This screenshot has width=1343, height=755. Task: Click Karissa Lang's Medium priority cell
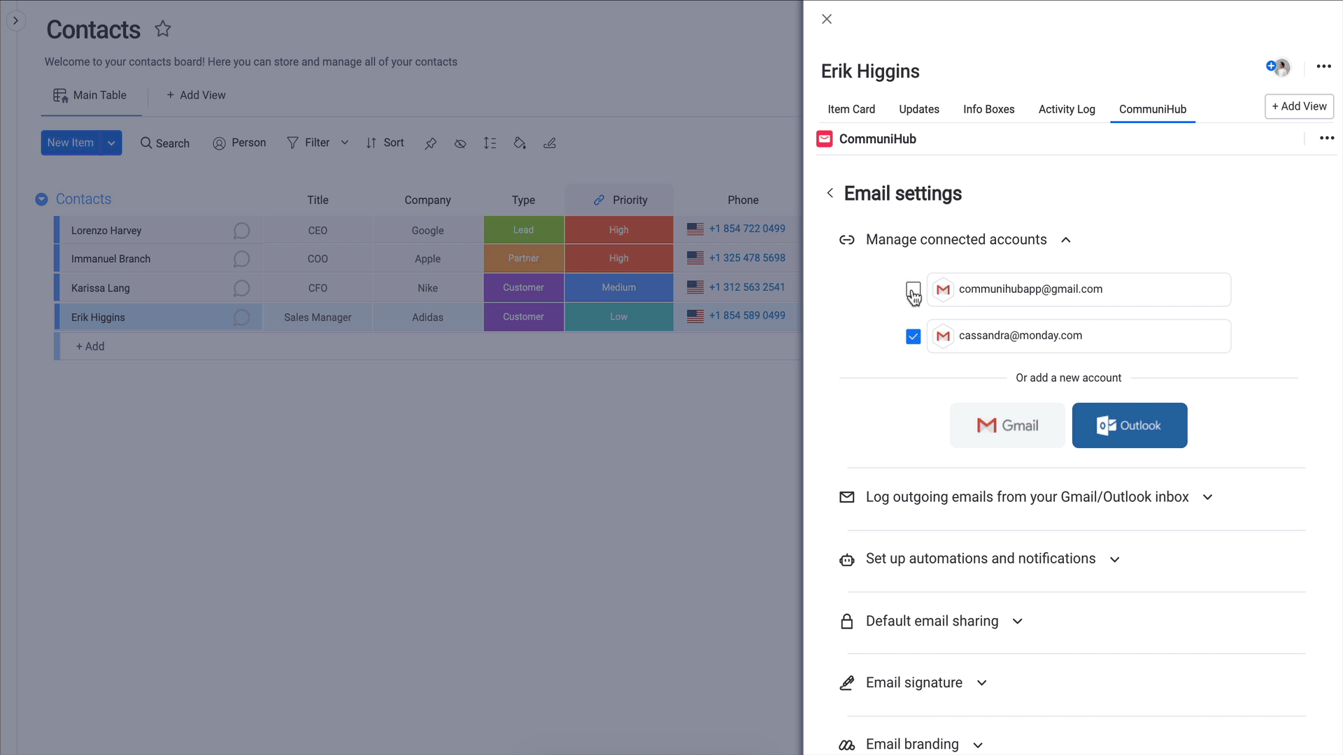619,287
